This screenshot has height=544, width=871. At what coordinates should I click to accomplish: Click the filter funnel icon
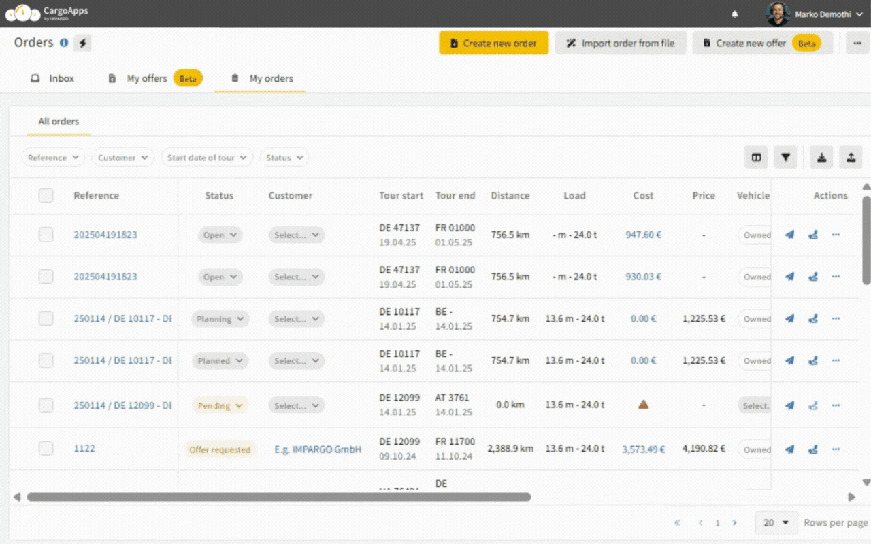pyautogui.click(x=785, y=157)
